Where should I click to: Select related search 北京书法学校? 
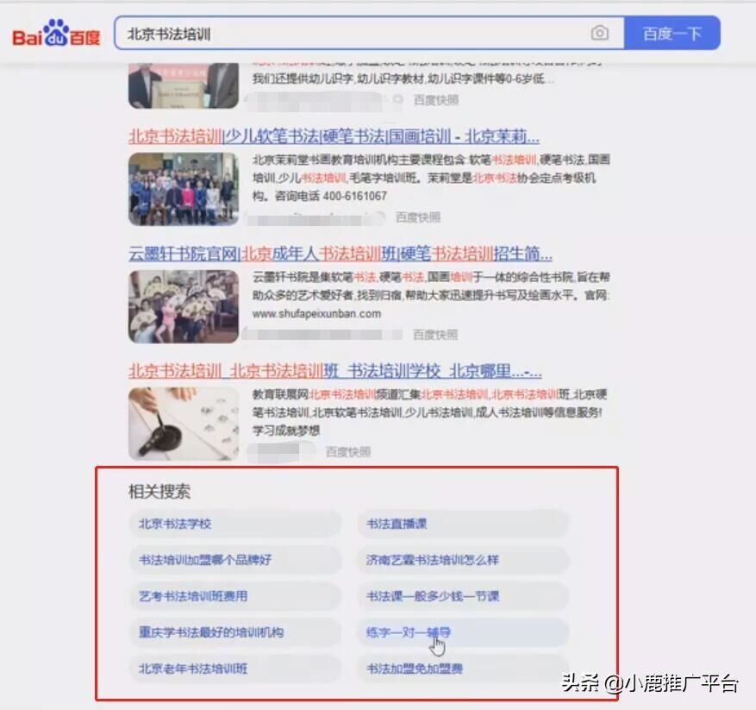(x=174, y=523)
